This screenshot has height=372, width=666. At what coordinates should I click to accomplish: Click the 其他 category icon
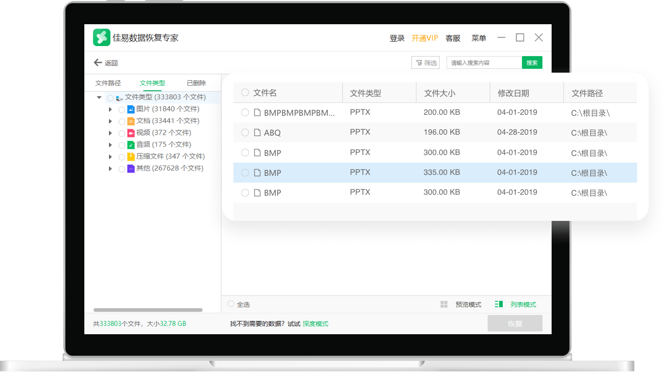pyautogui.click(x=130, y=168)
